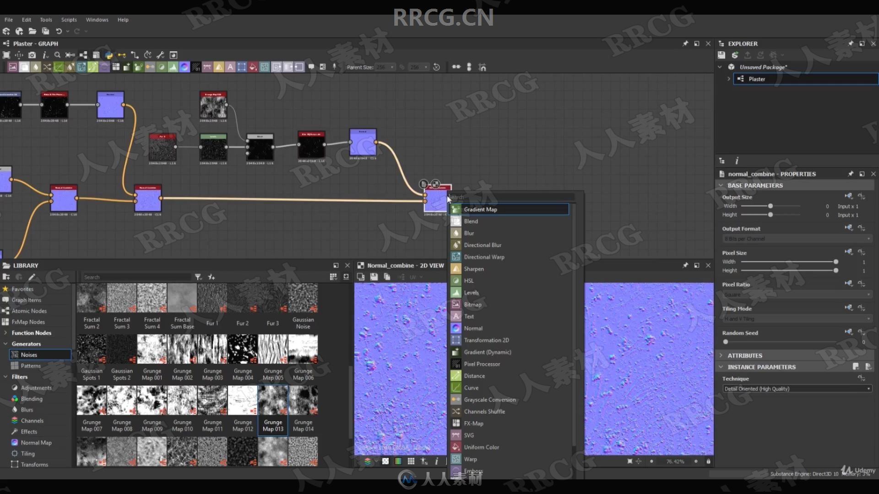Viewport: 879px width, 494px height.
Task: Click the save image icon in 2D view
Action: point(374,277)
